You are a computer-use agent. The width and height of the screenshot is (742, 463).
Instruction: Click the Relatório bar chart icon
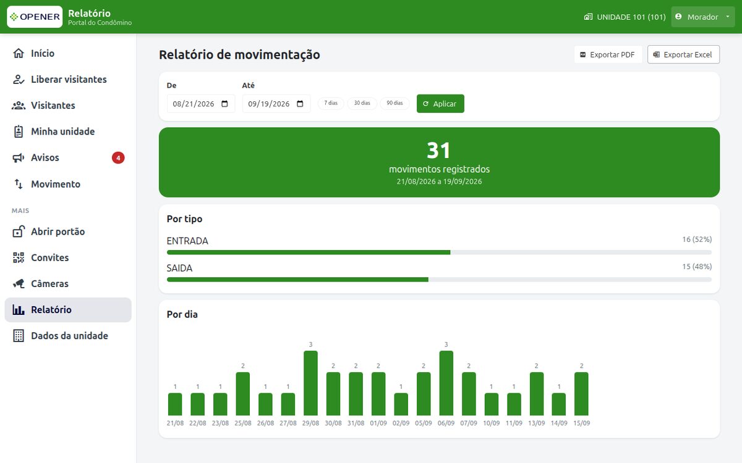(x=19, y=310)
